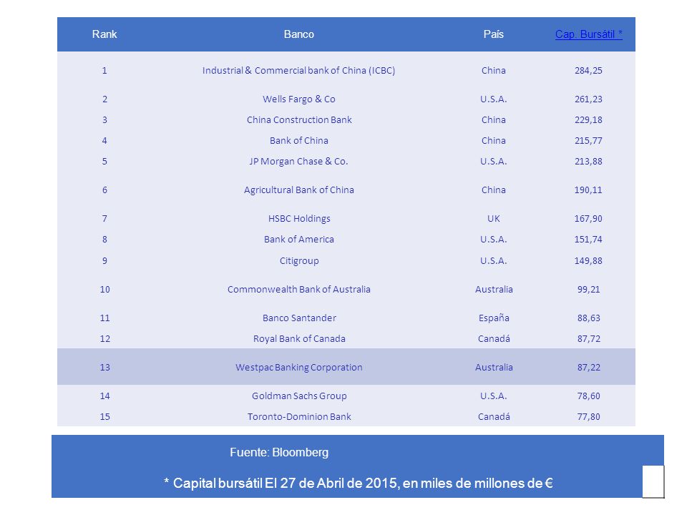Click value 167,90

click(x=588, y=219)
